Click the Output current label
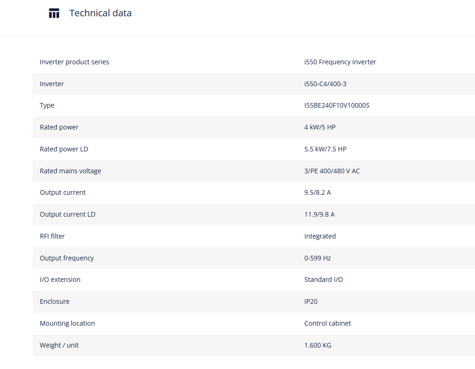The width and height of the screenshot is (475, 369). tap(63, 192)
